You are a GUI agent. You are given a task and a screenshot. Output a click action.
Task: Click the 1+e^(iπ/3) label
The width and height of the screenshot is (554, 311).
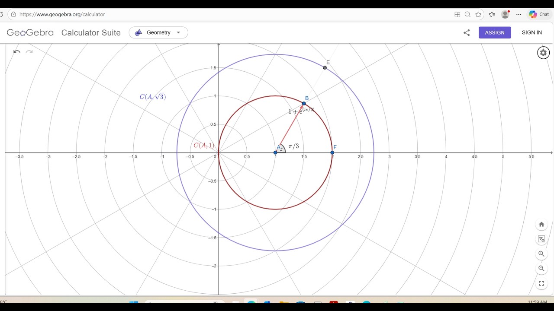(x=301, y=111)
